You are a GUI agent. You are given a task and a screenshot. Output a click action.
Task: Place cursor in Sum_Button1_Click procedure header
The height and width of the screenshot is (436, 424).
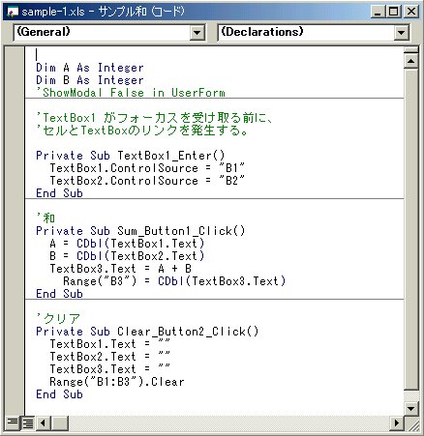140,231
